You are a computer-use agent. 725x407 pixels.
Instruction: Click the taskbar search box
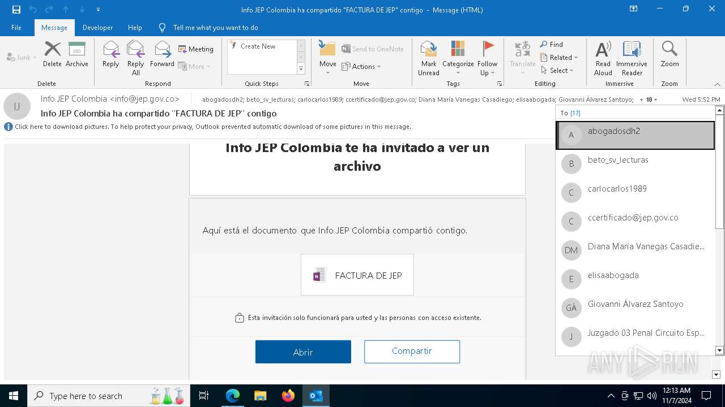[x=108, y=396]
